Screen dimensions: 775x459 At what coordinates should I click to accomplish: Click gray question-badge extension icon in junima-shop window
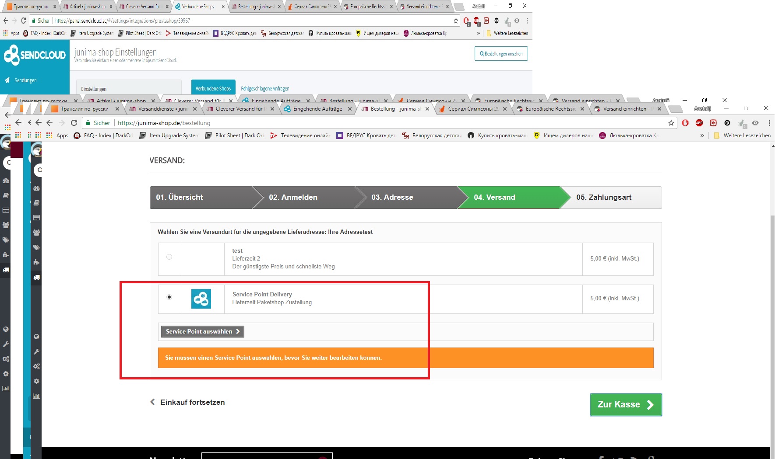point(742,123)
